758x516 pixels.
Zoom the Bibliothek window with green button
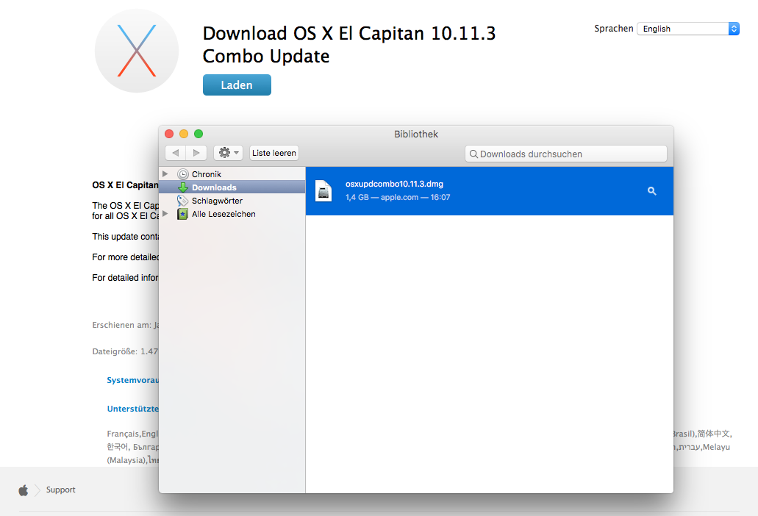pyautogui.click(x=199, y=134)
